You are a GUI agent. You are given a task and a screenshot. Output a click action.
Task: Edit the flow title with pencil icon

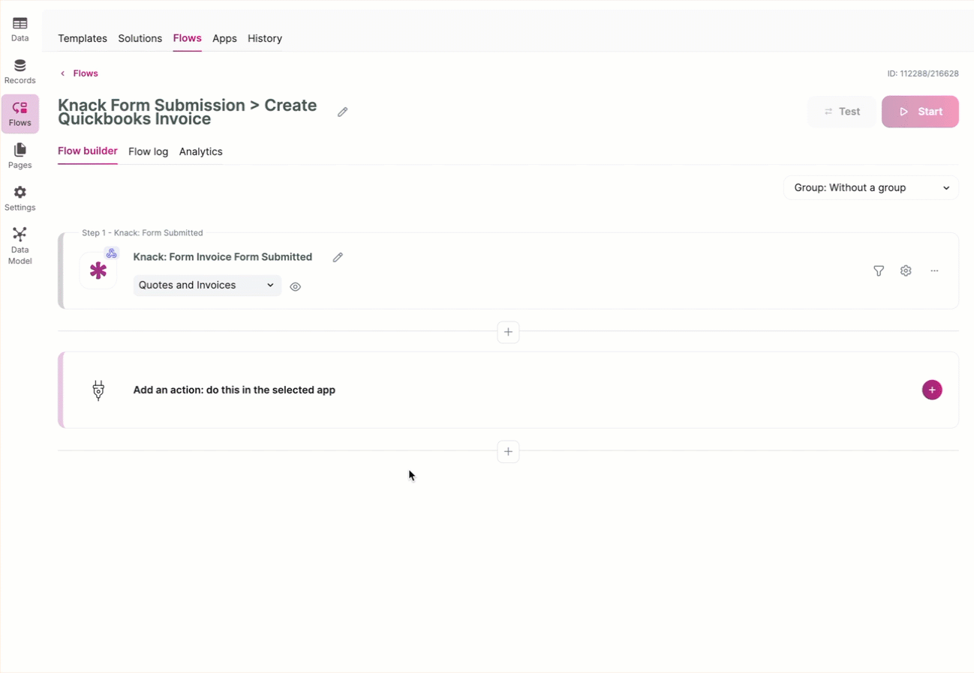(343, 112)
